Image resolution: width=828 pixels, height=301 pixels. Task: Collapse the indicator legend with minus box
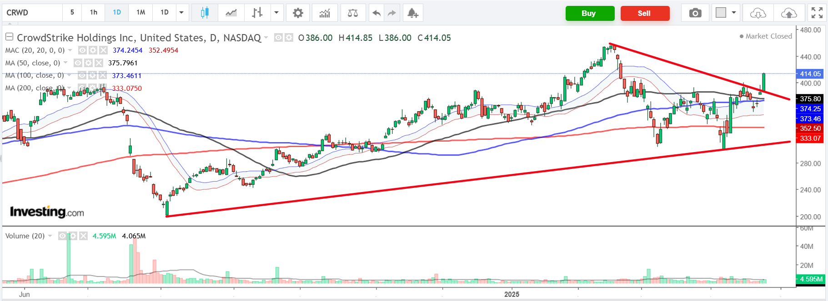point(9,37)
